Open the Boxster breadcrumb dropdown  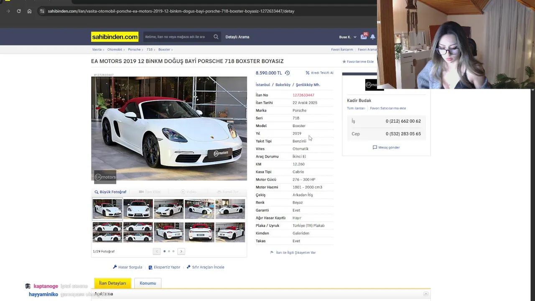(165, 49)
